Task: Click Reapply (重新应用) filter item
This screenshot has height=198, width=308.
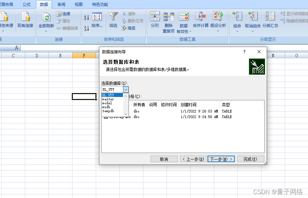Action: (x=133, y=21)
